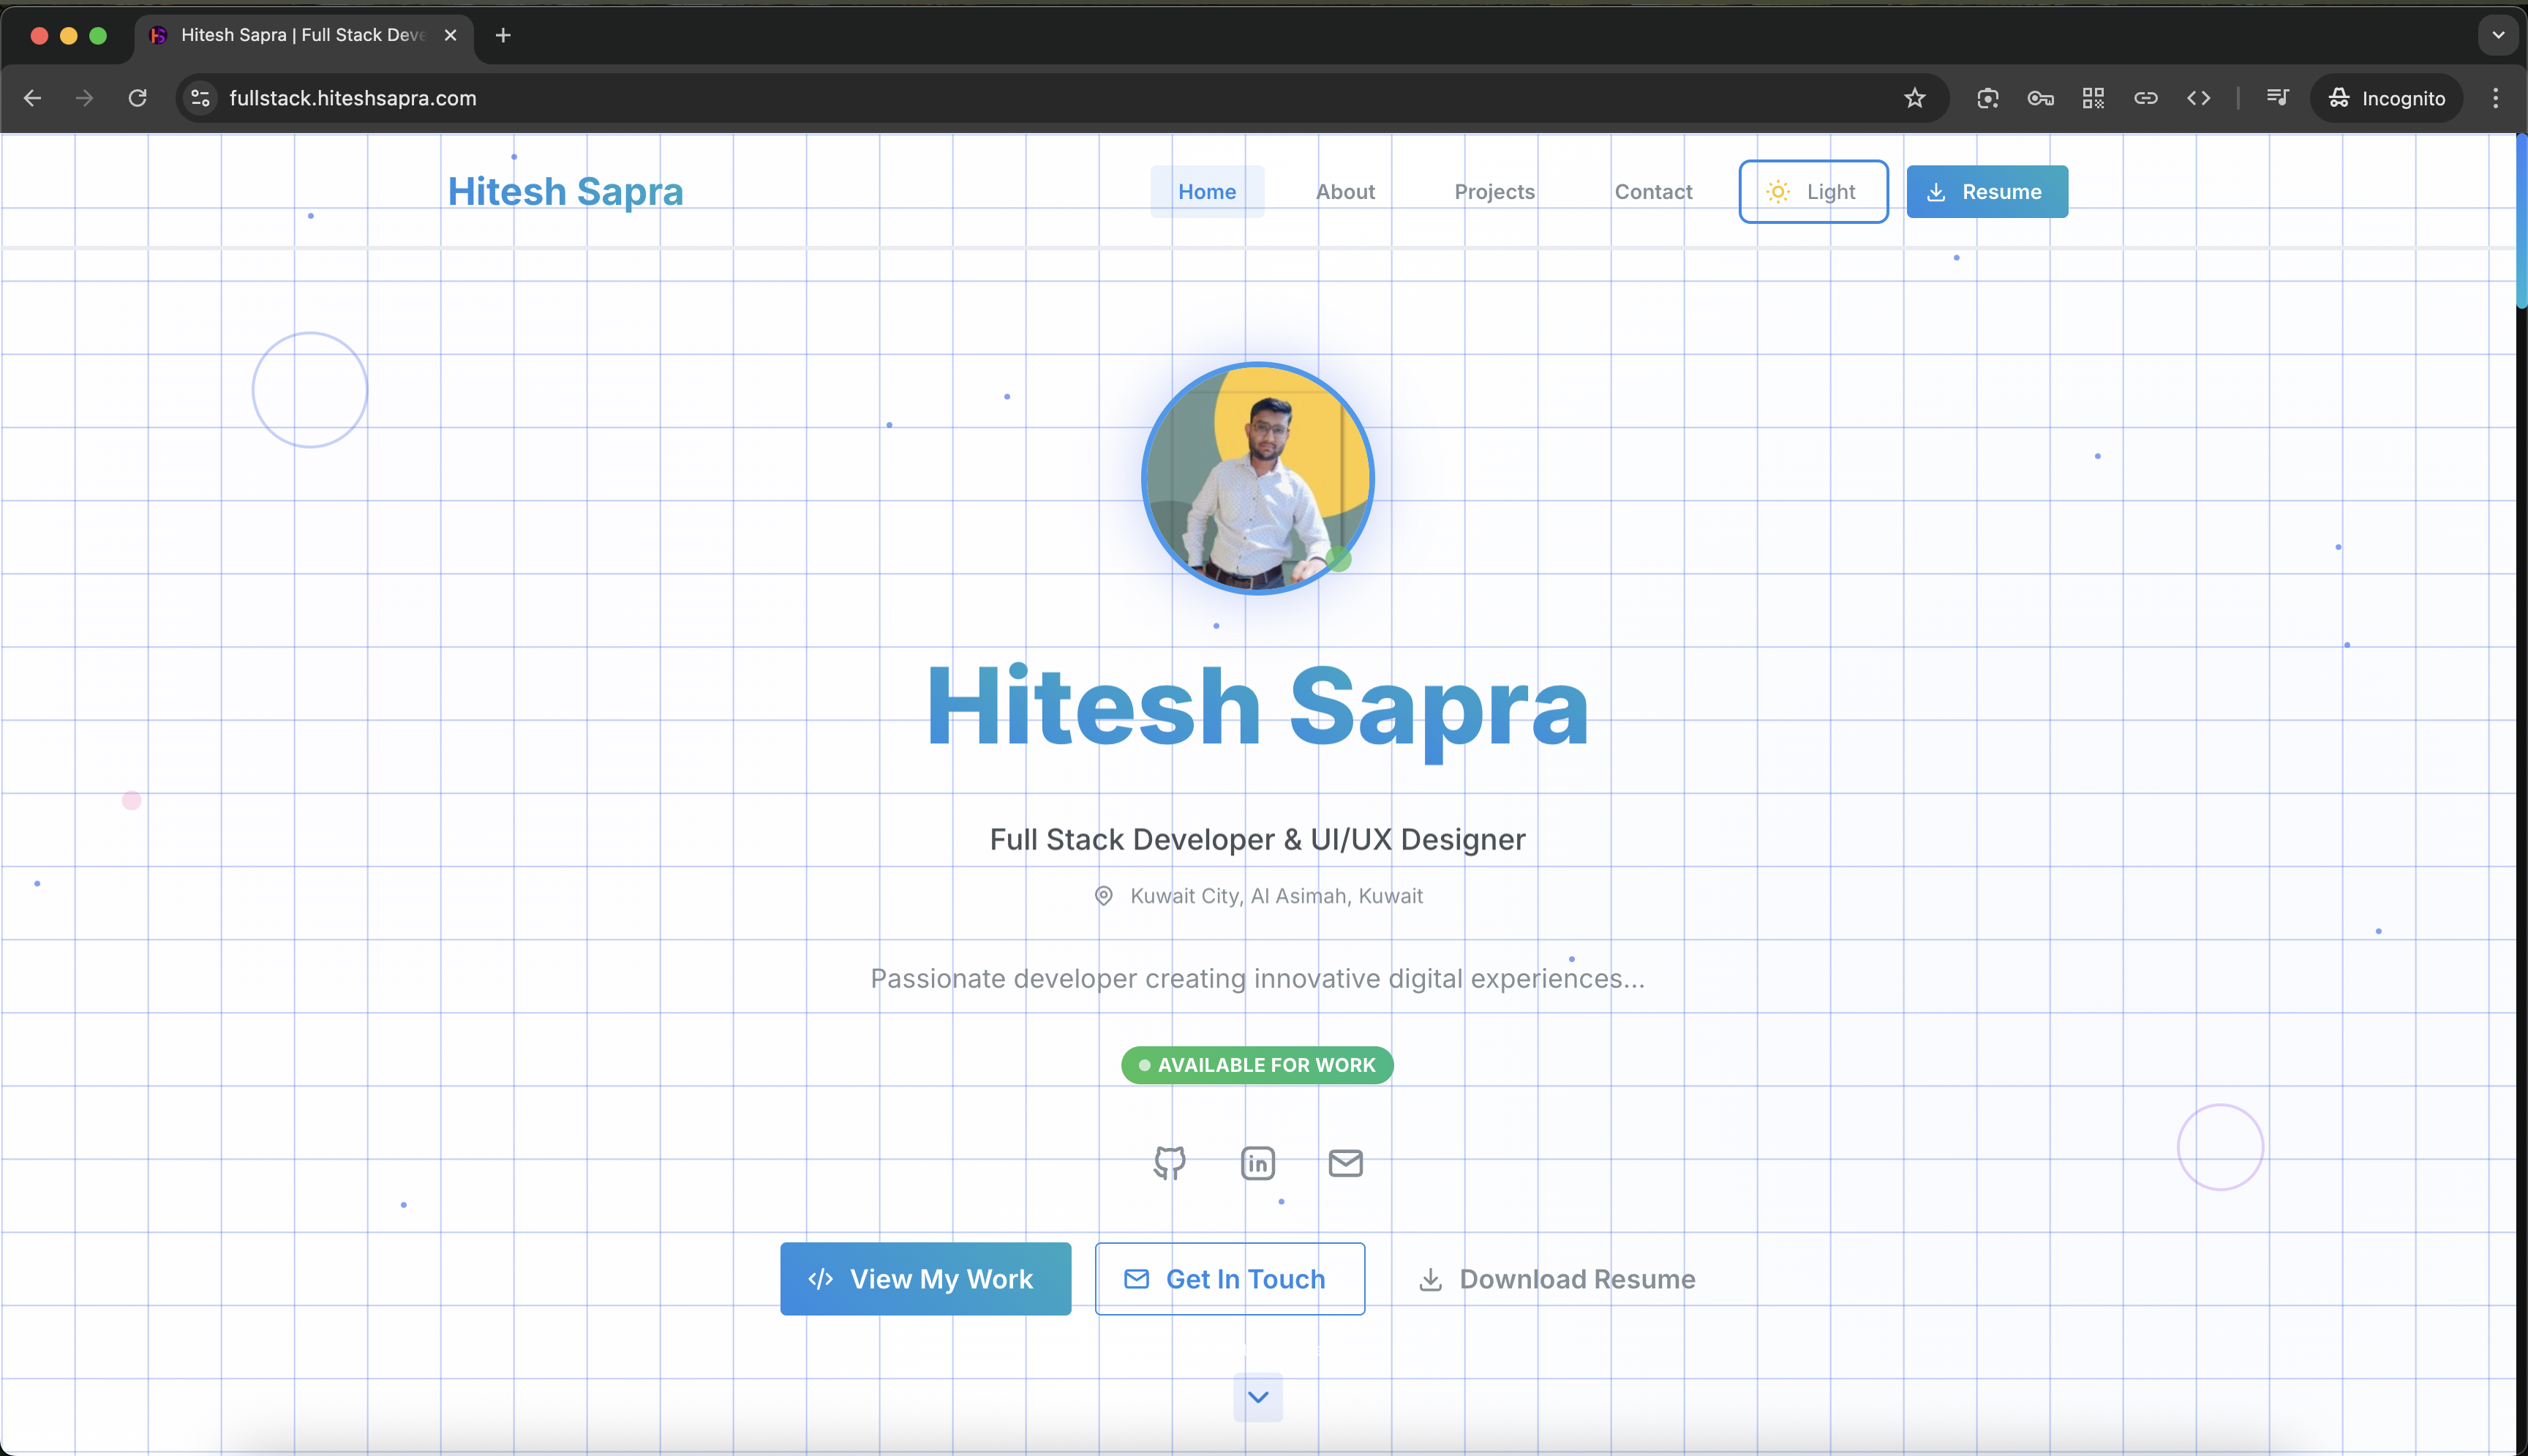Expand the tab search dropdown
This screenshot has height=1456, width=2528.
tap(2498, 35)
